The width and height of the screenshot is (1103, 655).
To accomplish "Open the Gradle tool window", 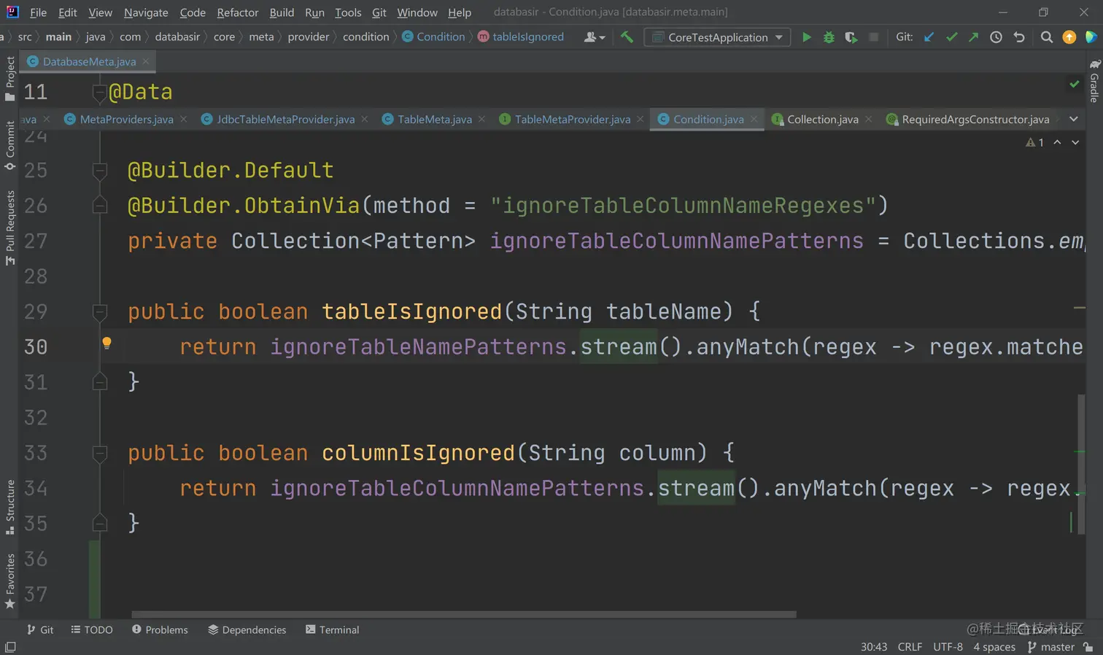I will coord(1094,81).
